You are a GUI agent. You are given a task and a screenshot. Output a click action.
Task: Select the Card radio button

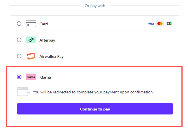click(19, 24)
